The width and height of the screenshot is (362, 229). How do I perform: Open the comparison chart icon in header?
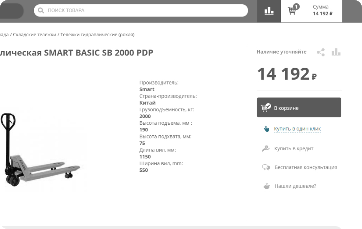point(269,11)
